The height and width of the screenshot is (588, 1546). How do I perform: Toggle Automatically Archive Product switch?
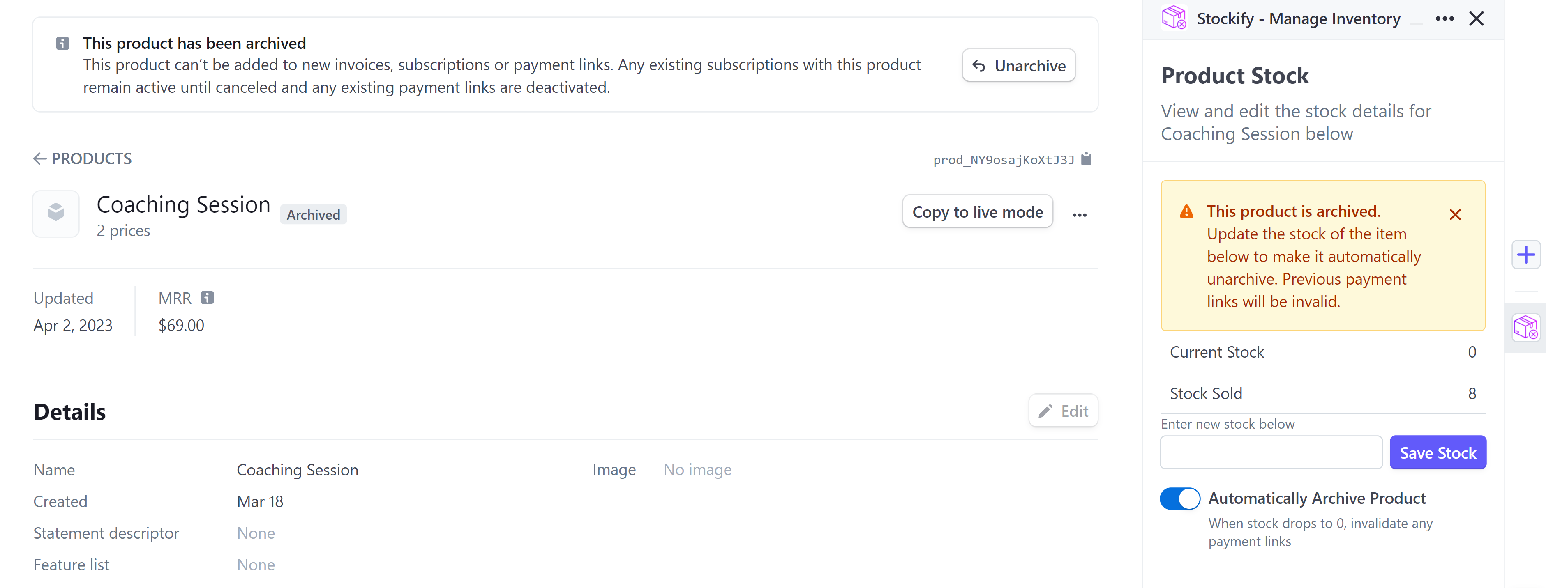1180,498
